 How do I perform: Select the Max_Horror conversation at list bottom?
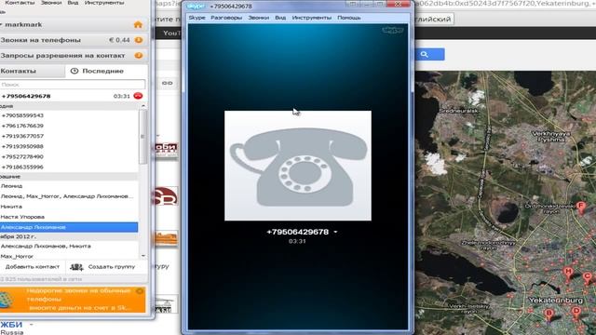click(x=69, y=257)
